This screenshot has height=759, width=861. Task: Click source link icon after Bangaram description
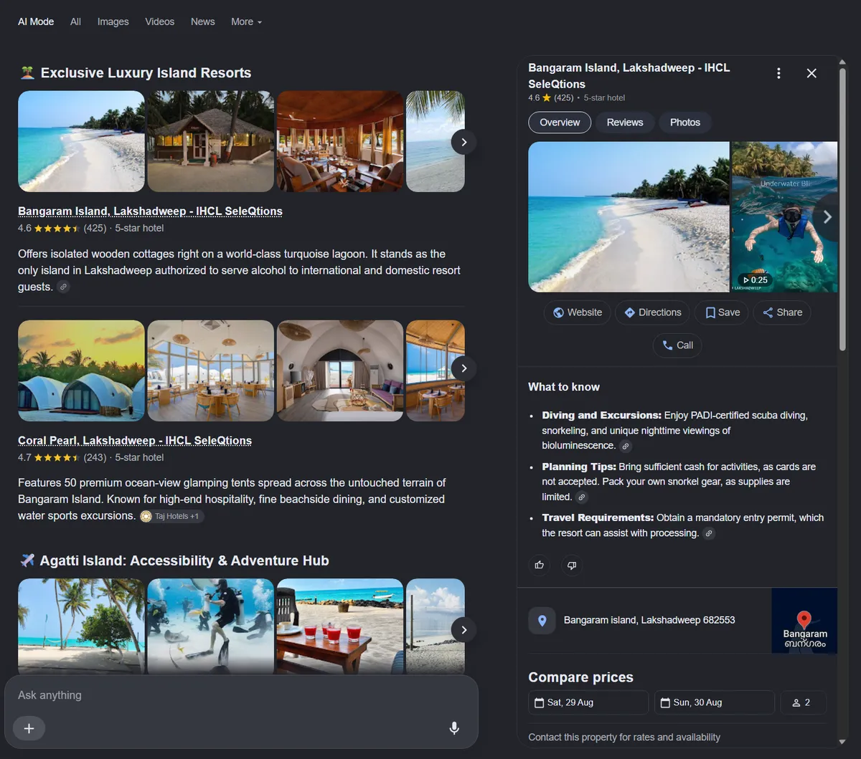(x=63, y=287)
